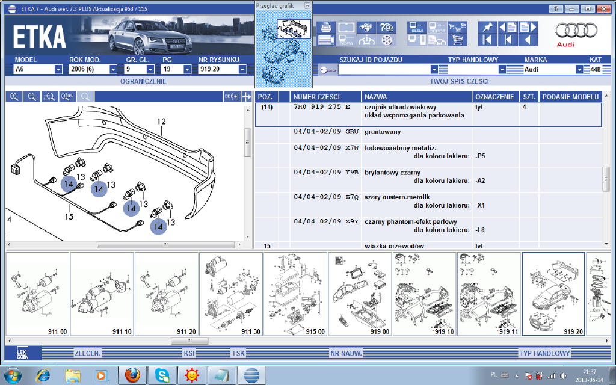
Task: Select thumbnail 919-10
Action: (424, 294)
